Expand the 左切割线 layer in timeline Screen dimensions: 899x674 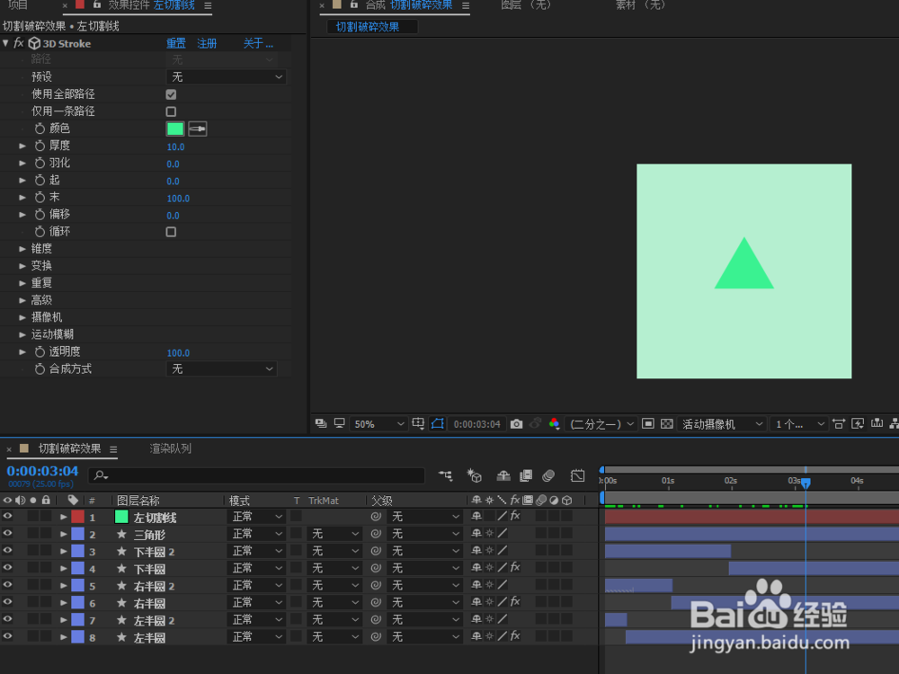(63, 517)
